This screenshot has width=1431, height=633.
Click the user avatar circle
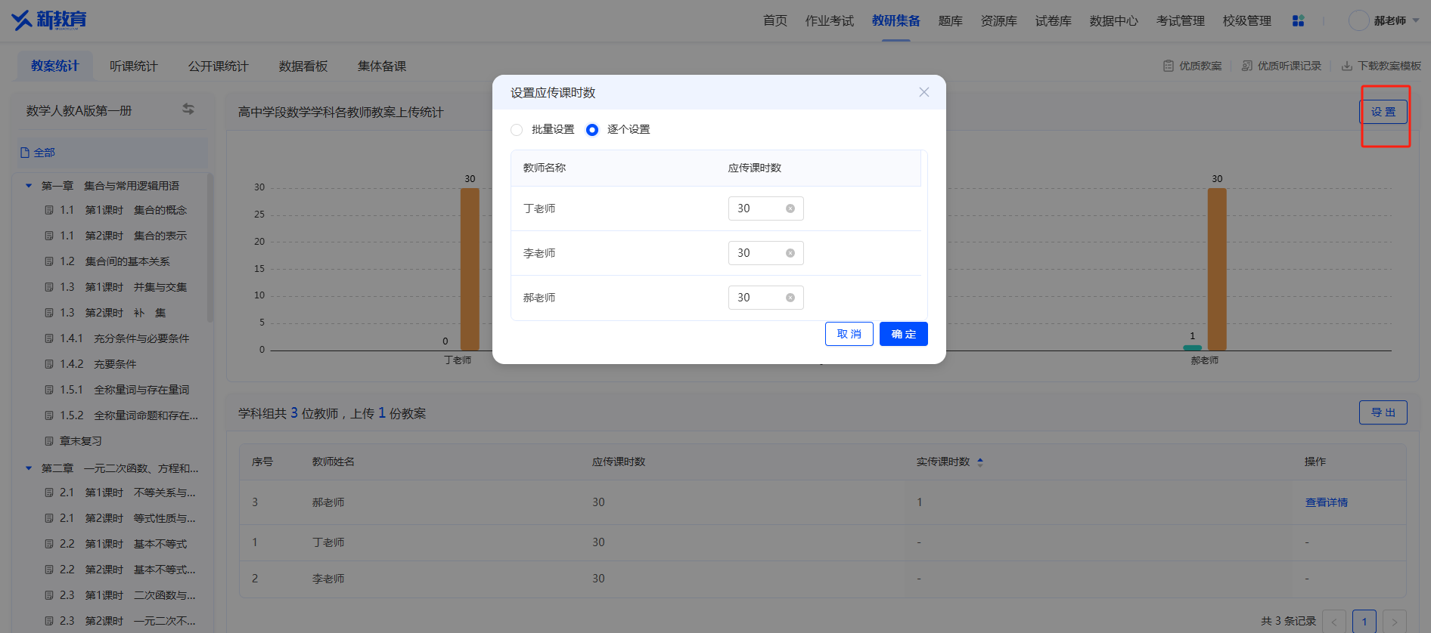1358,20
